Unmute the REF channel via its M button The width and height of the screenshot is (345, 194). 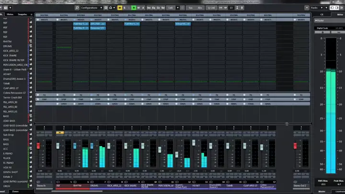pos(59,132)
